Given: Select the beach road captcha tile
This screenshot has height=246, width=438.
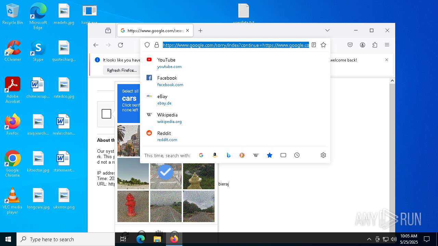Looking at the screenshot, I should [133, 174].
